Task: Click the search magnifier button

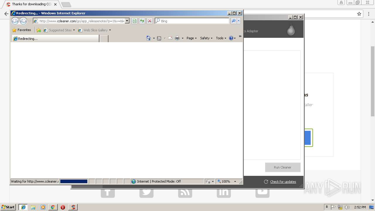Action: [233, 21]
